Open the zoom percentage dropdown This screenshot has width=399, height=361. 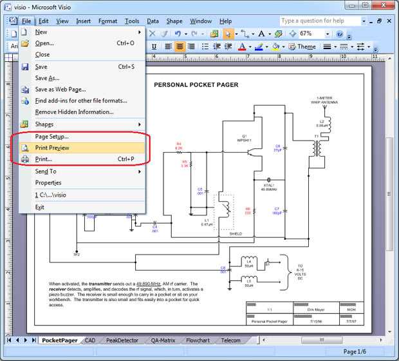click(x=328, y=34)
